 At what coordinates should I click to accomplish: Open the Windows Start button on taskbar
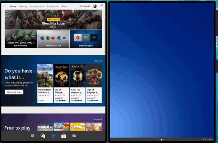pos(32,136)
